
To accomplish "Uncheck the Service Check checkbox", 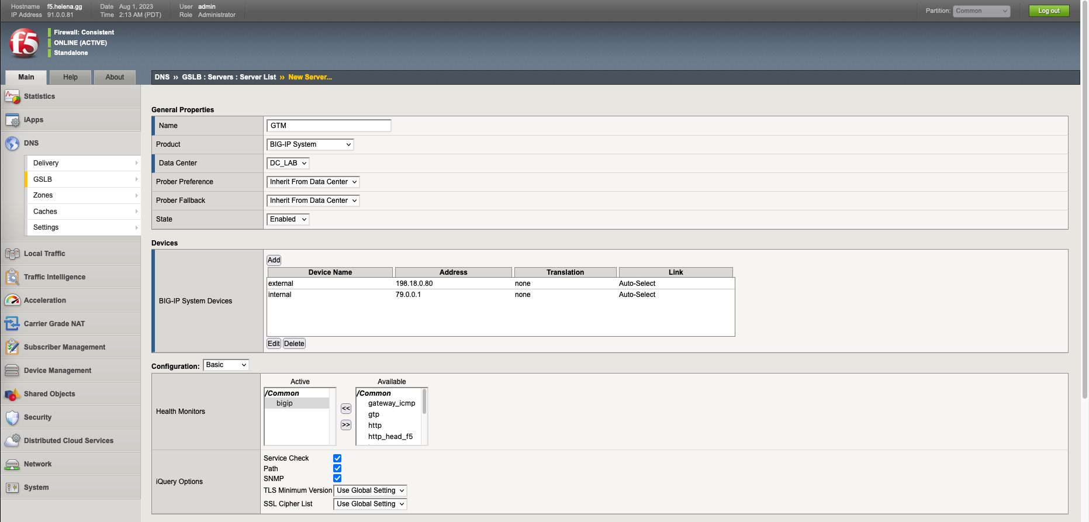I will point(337,458).
